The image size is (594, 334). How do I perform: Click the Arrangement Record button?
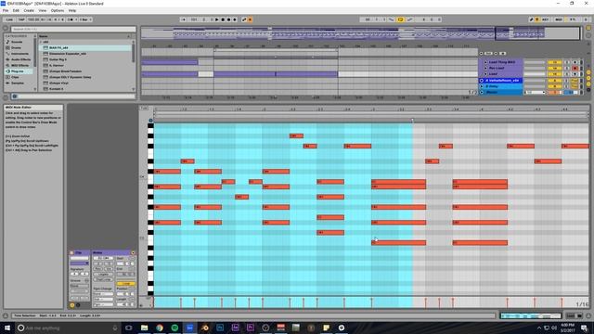pos(229,19)
